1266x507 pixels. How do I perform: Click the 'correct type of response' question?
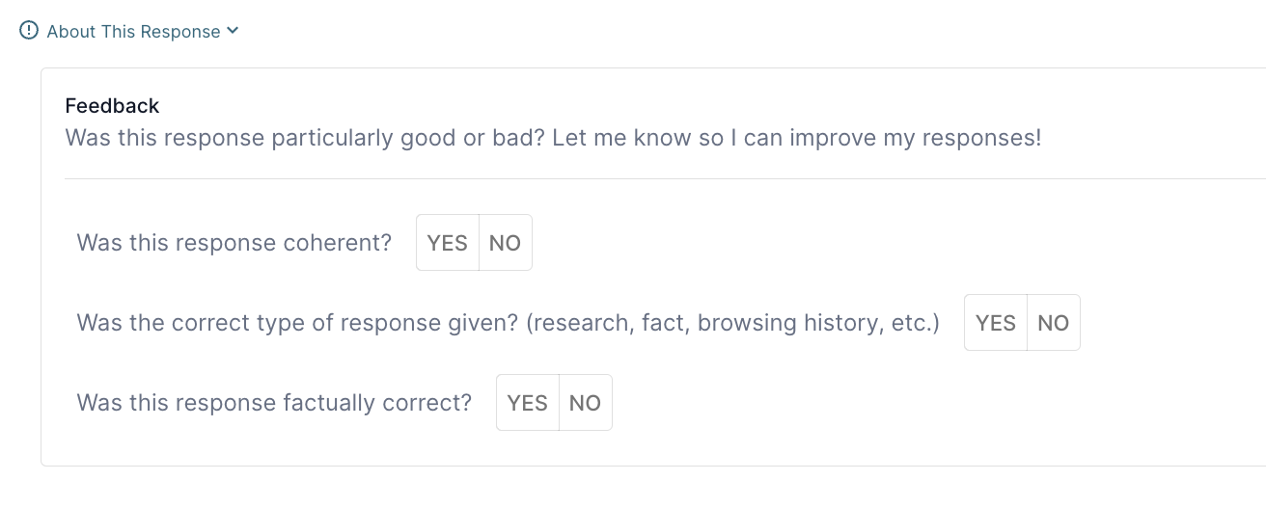297,323
